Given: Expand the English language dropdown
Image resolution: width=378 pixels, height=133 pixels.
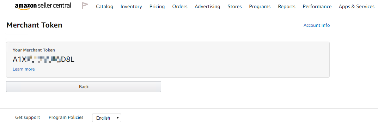Looking at the screenshot, I should click(x=106, y=118).
